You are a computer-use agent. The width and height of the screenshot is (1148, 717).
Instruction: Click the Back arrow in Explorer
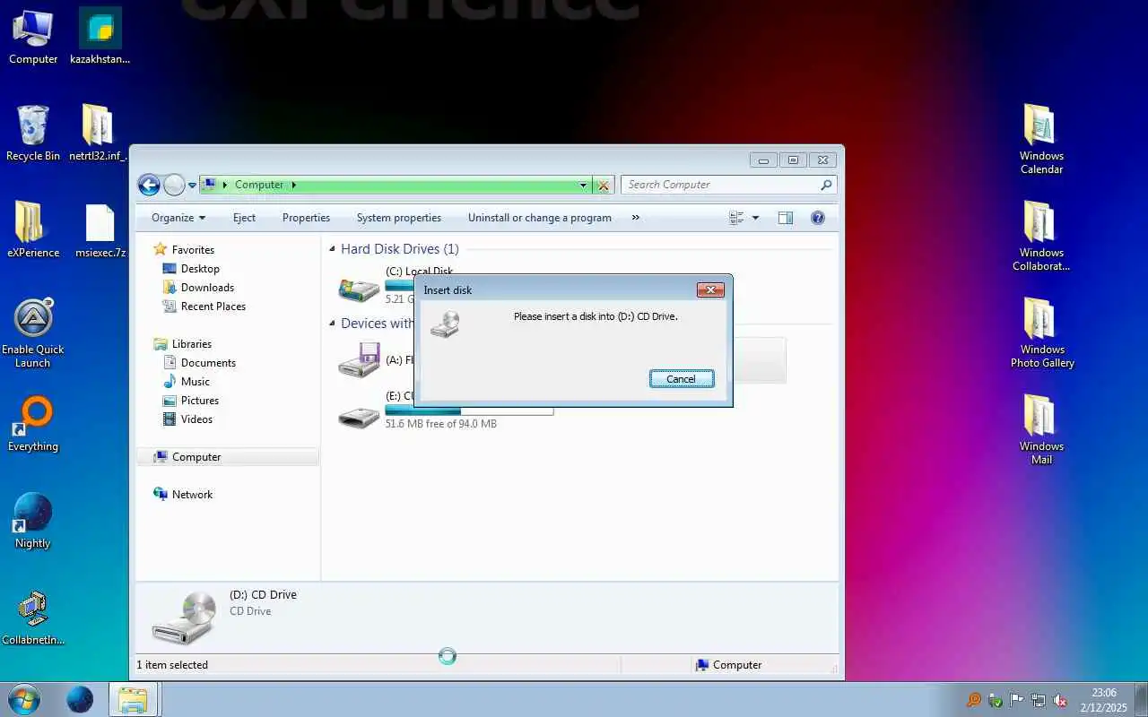click(x=149, y=186)
